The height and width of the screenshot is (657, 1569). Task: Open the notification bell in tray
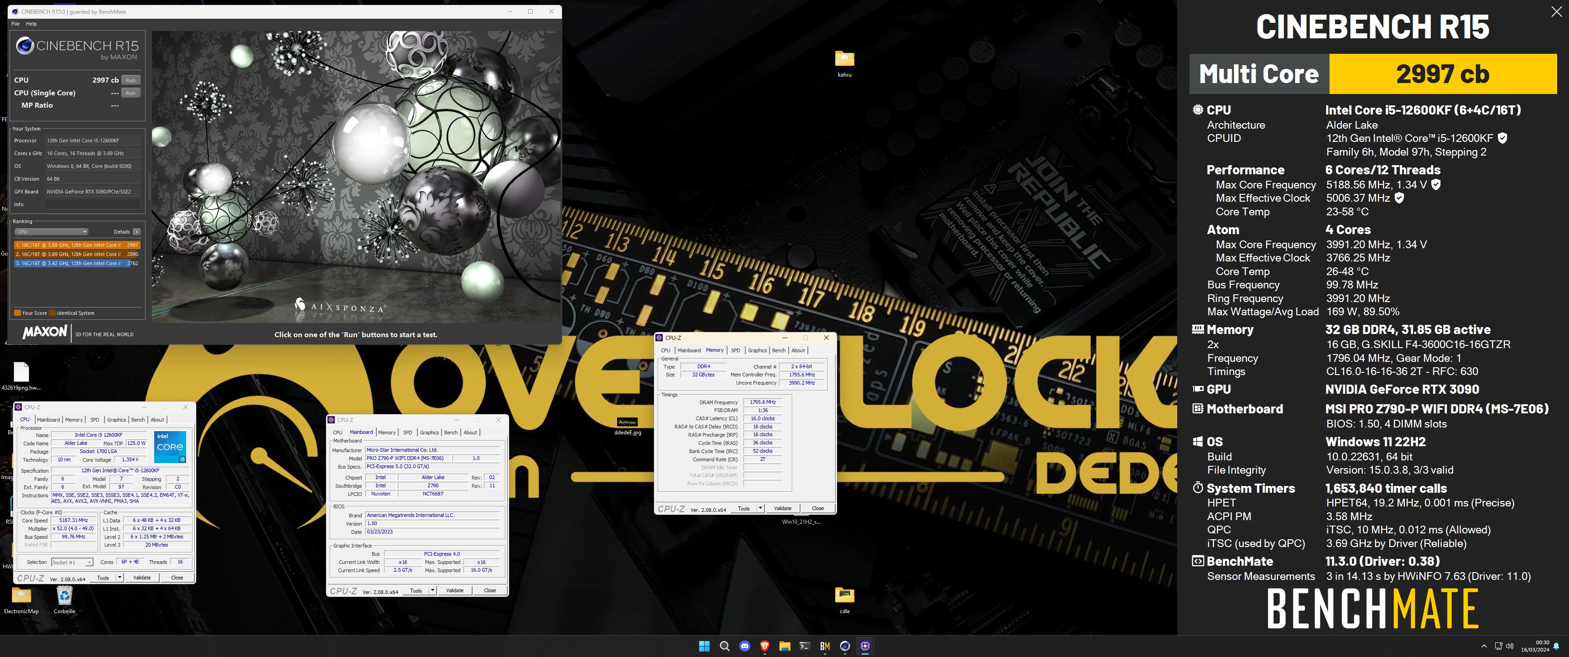coord(1556,646)
